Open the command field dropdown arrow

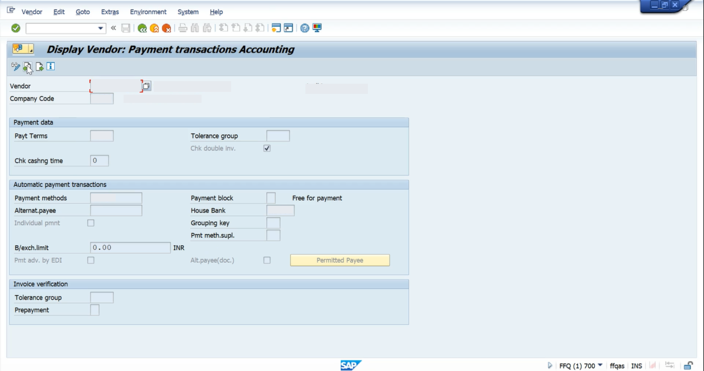[100, 28]
